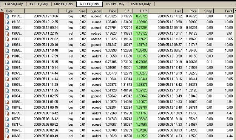Sort by the Size column header
The height and width of the screenshot is (140, 236).
(x=80, y=11)
